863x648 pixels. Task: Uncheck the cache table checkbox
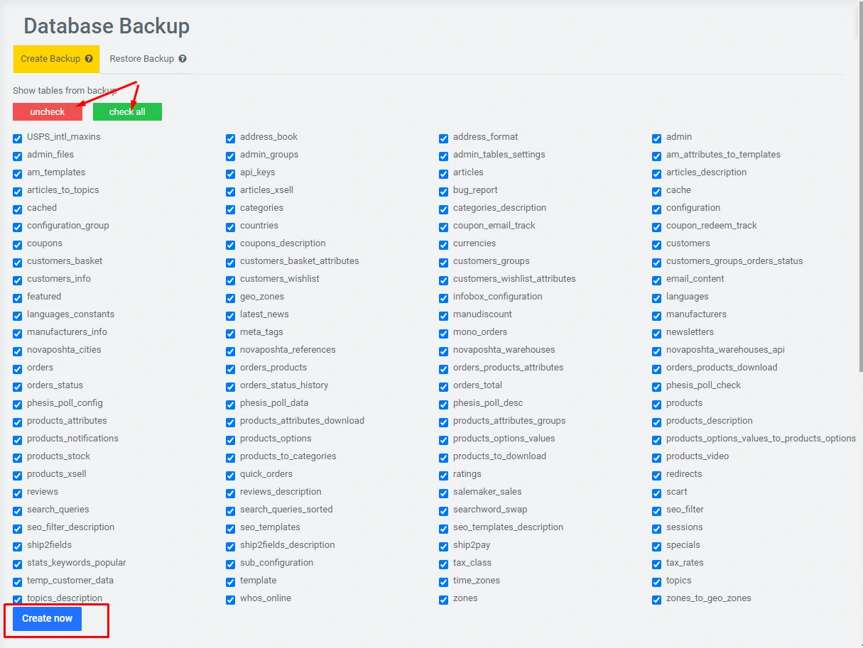pyautogui.click(x=657, y=191)
